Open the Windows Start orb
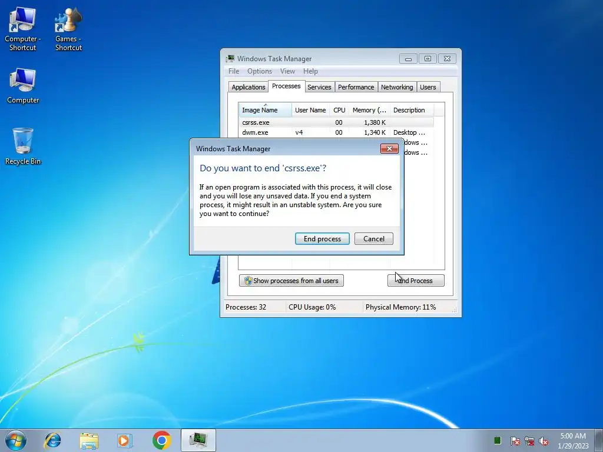 [16, 440]
